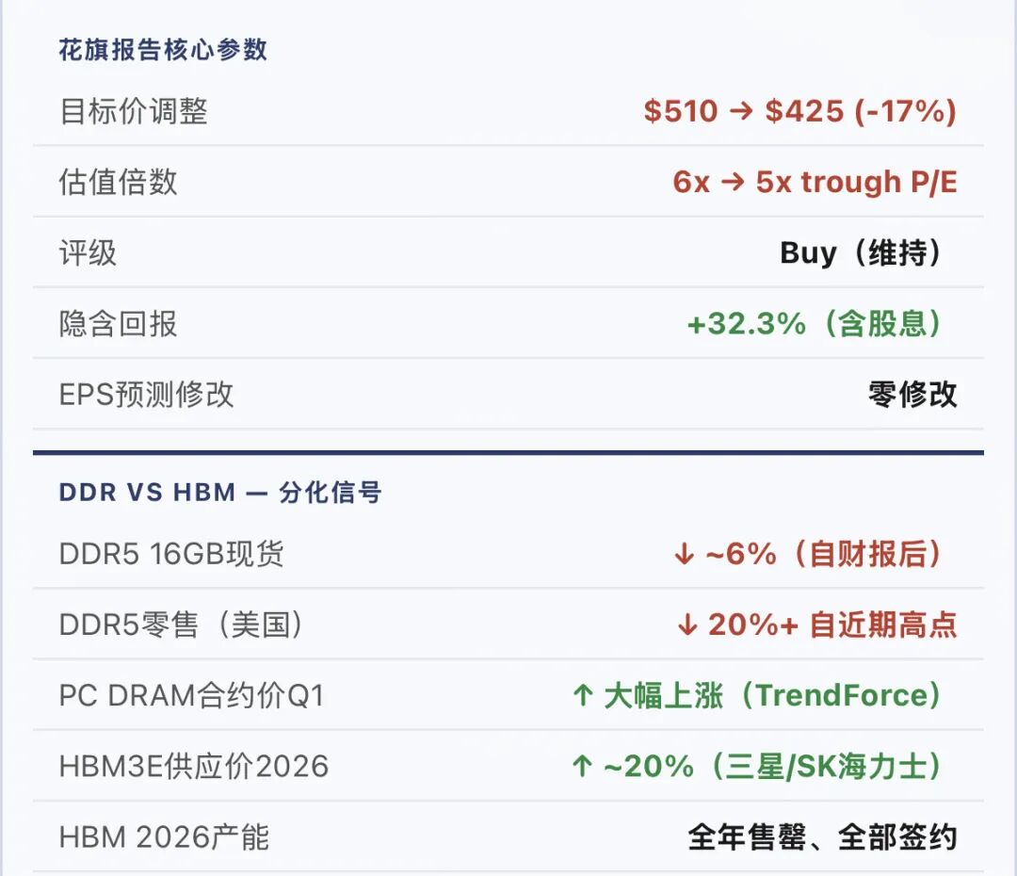The width and height of the screenshot is (1017, 876).
Task: Click the ↑ 大幅上涨（TrendForce）value
Action: tap(757, 696)
